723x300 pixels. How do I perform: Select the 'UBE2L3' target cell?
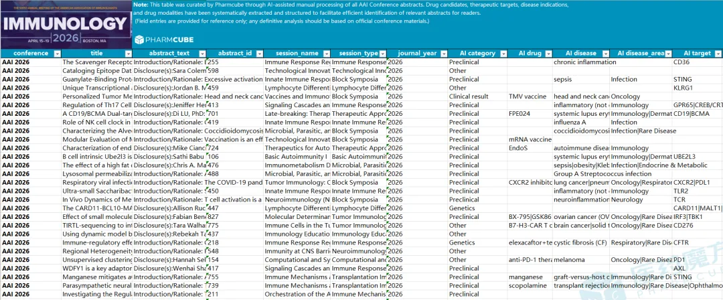[698, 157]
